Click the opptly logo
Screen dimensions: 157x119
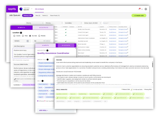pos(12,9)
